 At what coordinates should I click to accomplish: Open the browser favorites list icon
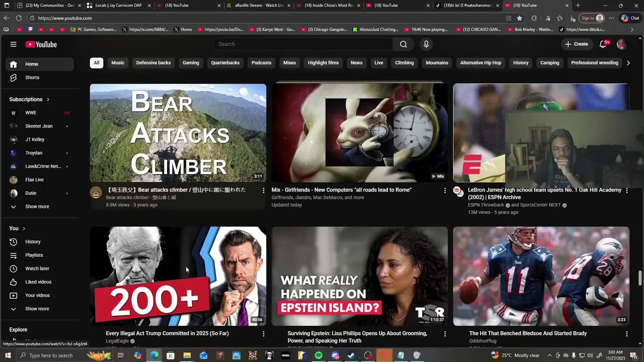(x=559, y=18)
